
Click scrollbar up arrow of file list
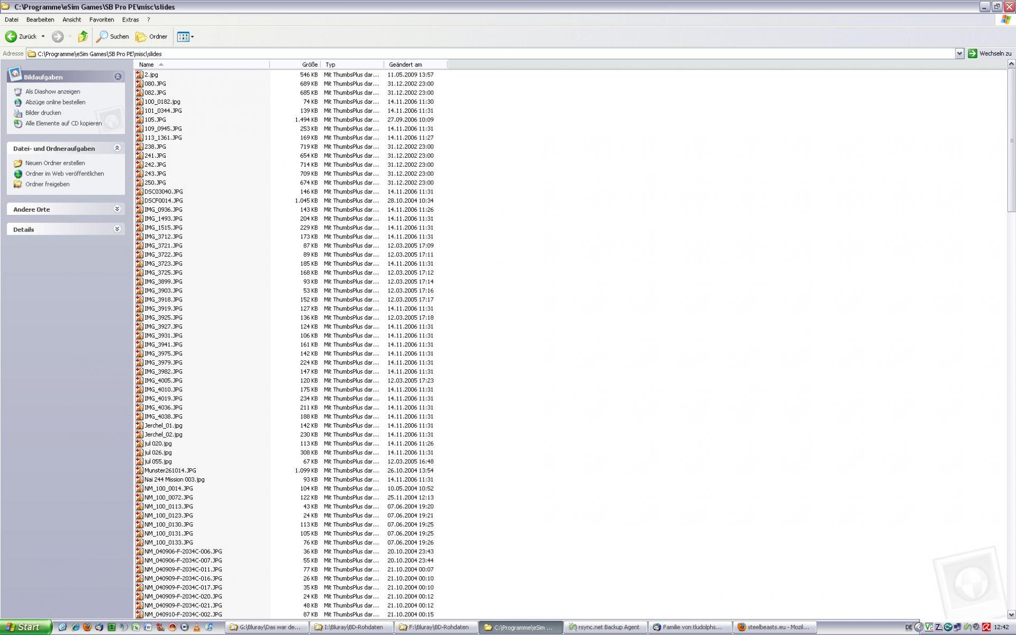point(1011,64)
